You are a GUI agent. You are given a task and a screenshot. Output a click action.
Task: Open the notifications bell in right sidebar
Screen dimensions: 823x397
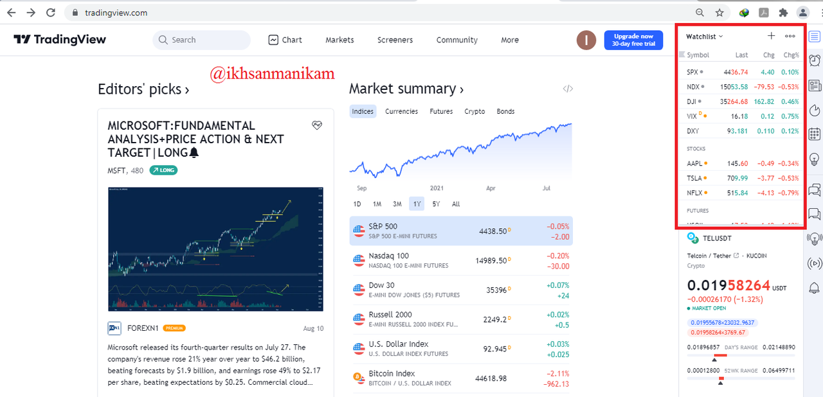pyautogui.click(x=814, y=287)
